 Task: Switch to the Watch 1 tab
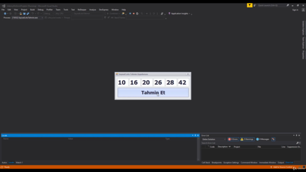pos(19,162)
